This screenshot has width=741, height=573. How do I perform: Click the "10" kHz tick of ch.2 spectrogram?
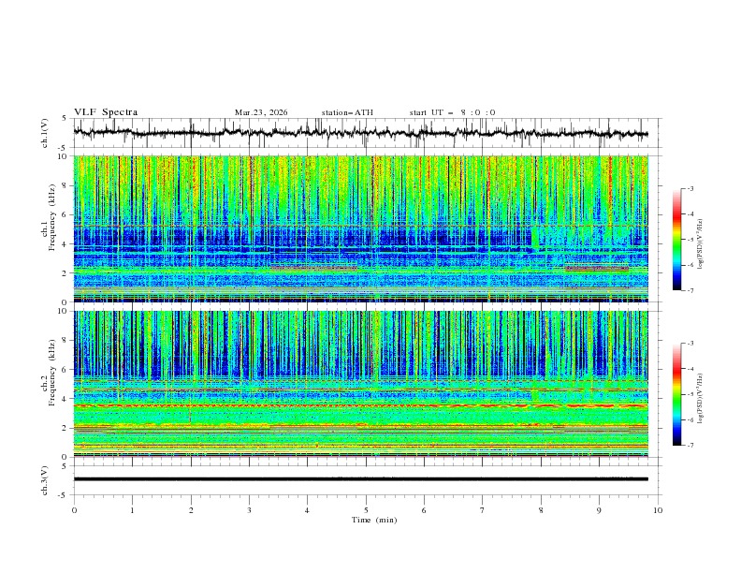click(65, 311)
